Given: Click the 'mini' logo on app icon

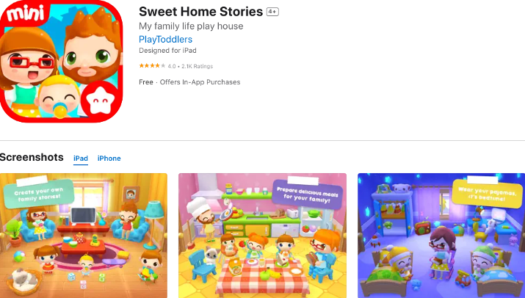Looking at the screenshot, I should pos(25,13).
